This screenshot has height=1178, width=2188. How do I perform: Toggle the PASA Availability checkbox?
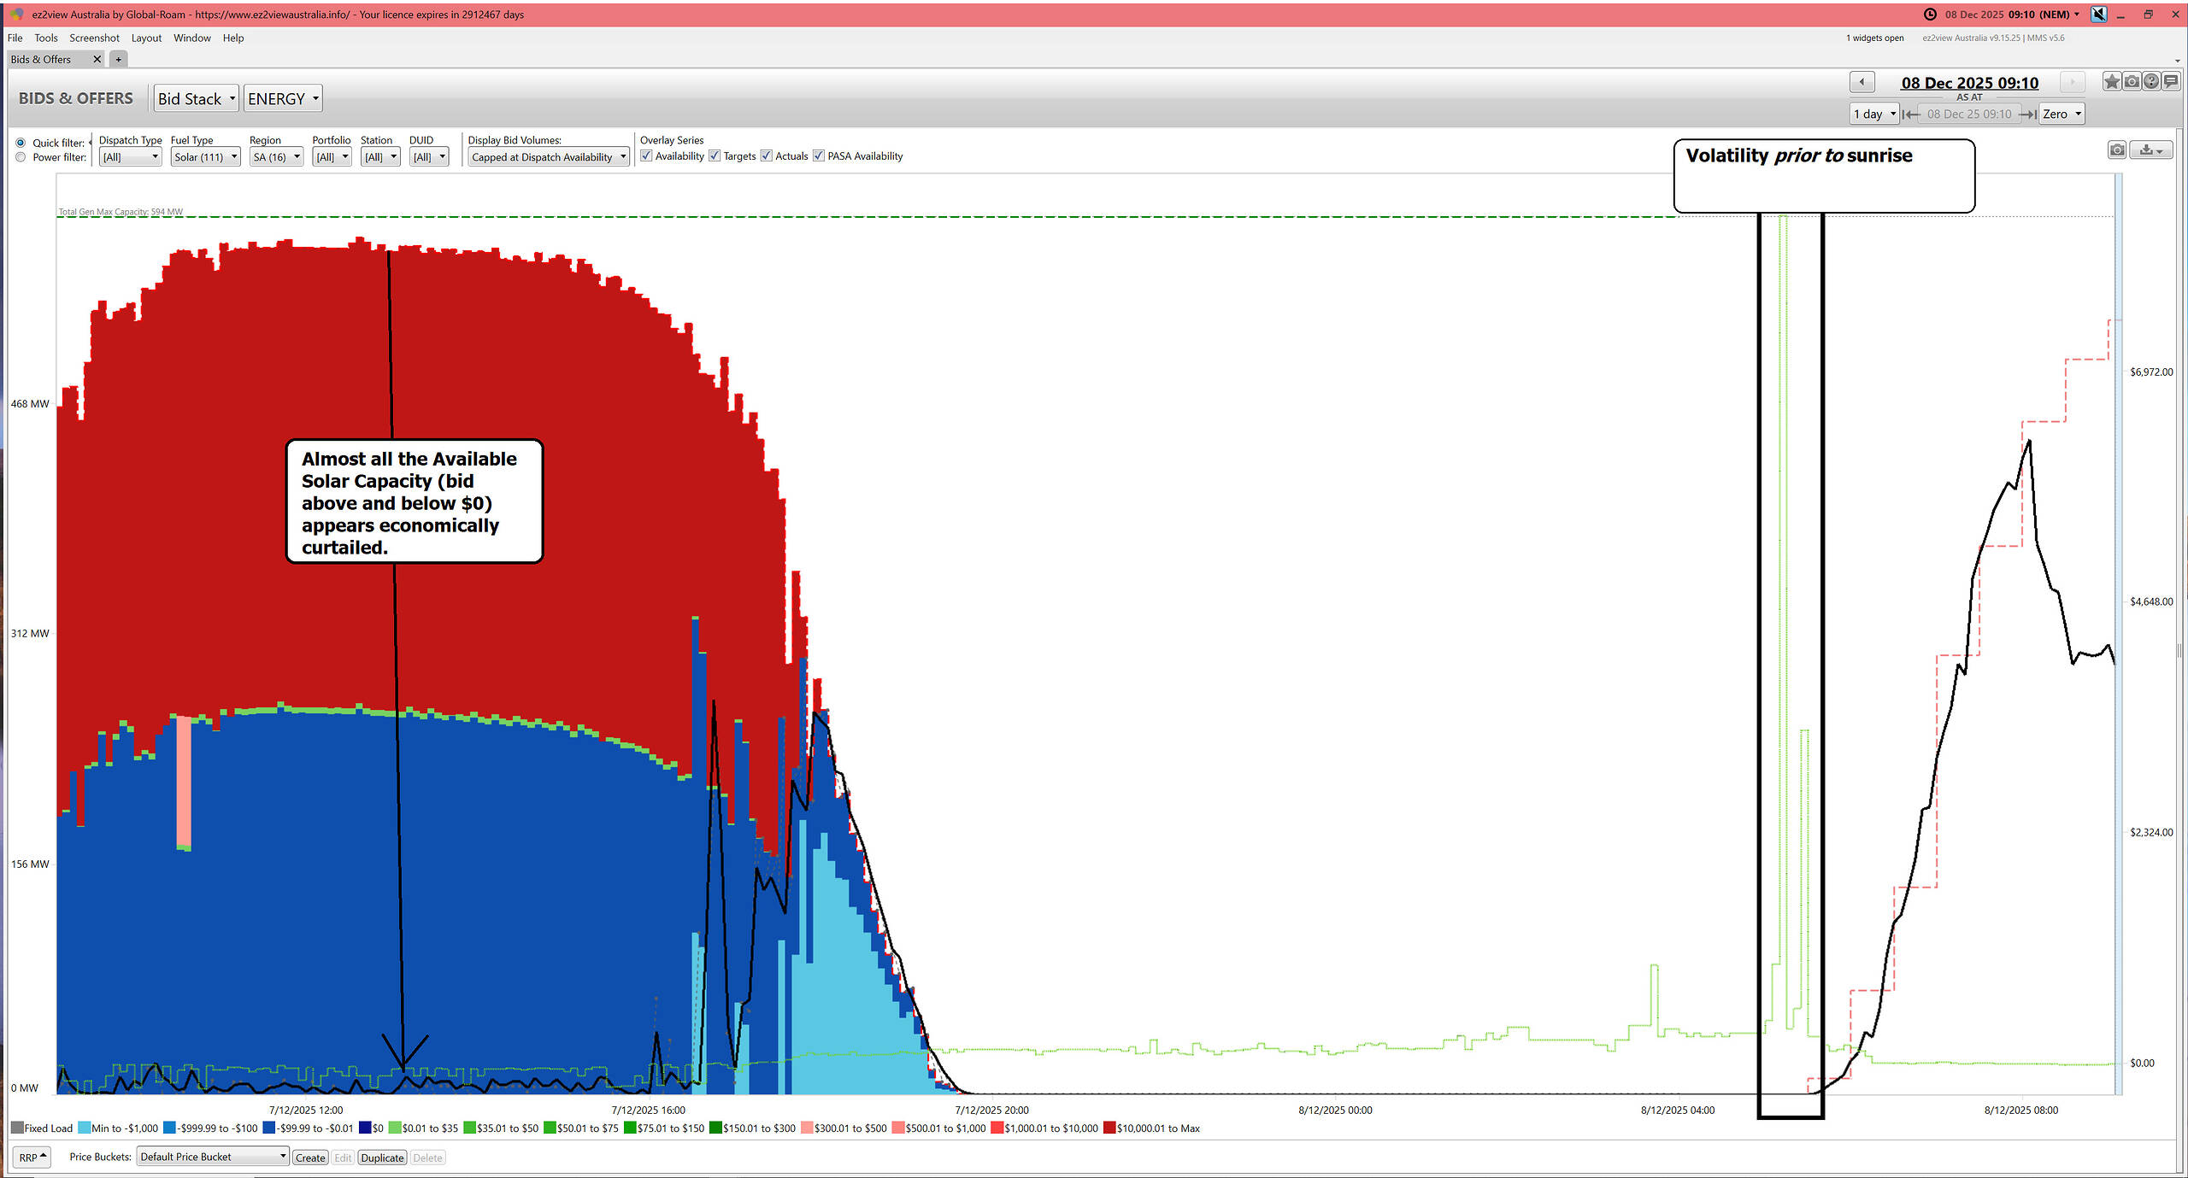pyautogui.click(x=819, y=155)
